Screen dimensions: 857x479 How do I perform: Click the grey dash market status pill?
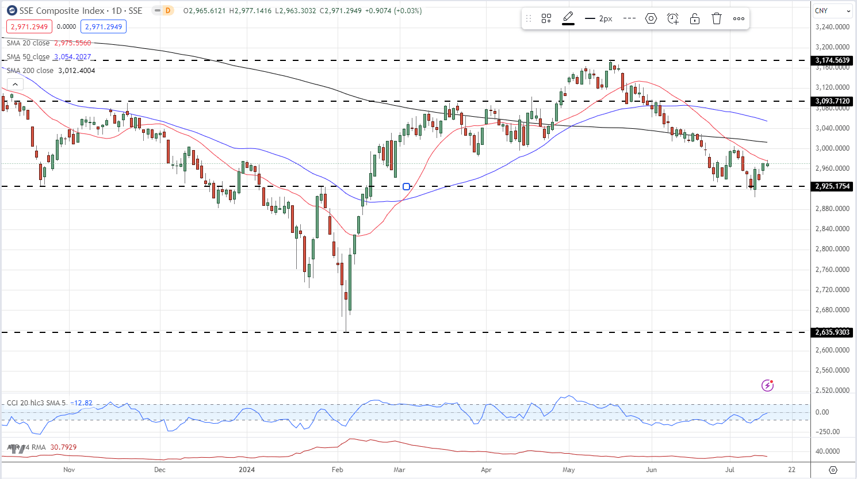(x=157, y=10)
